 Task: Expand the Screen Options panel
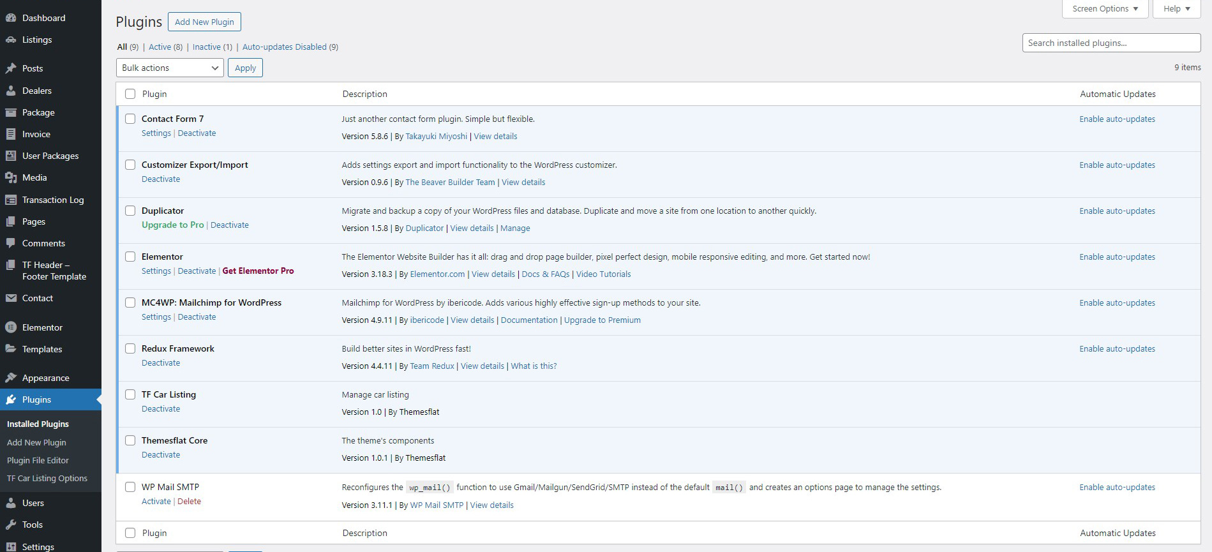point(1105,9)
